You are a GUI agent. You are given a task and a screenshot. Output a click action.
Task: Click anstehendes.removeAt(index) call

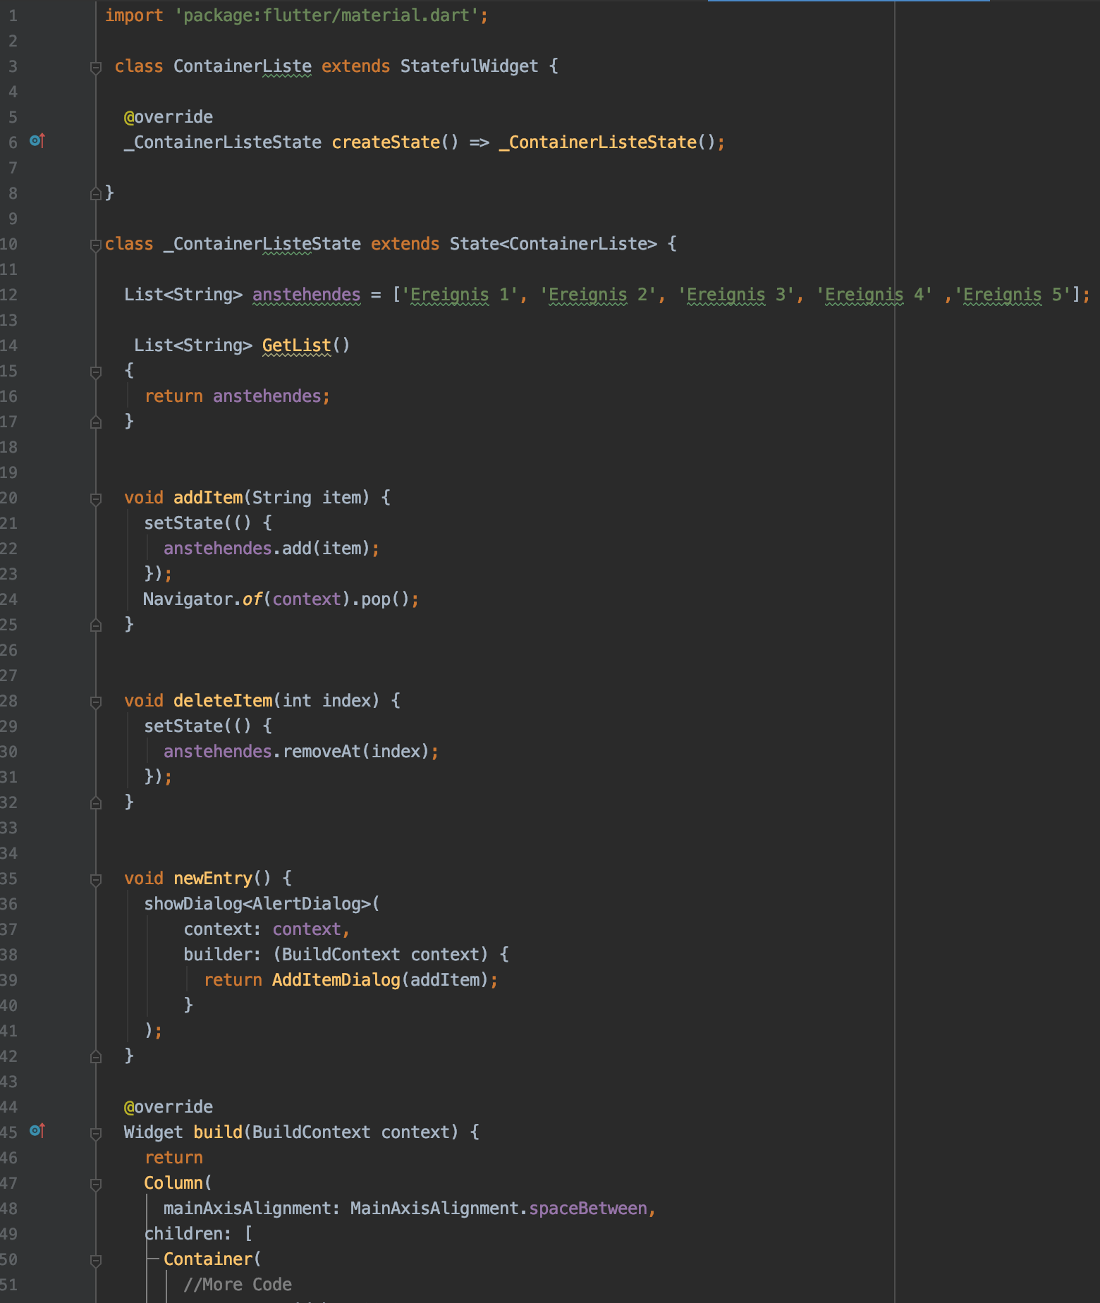296,752
